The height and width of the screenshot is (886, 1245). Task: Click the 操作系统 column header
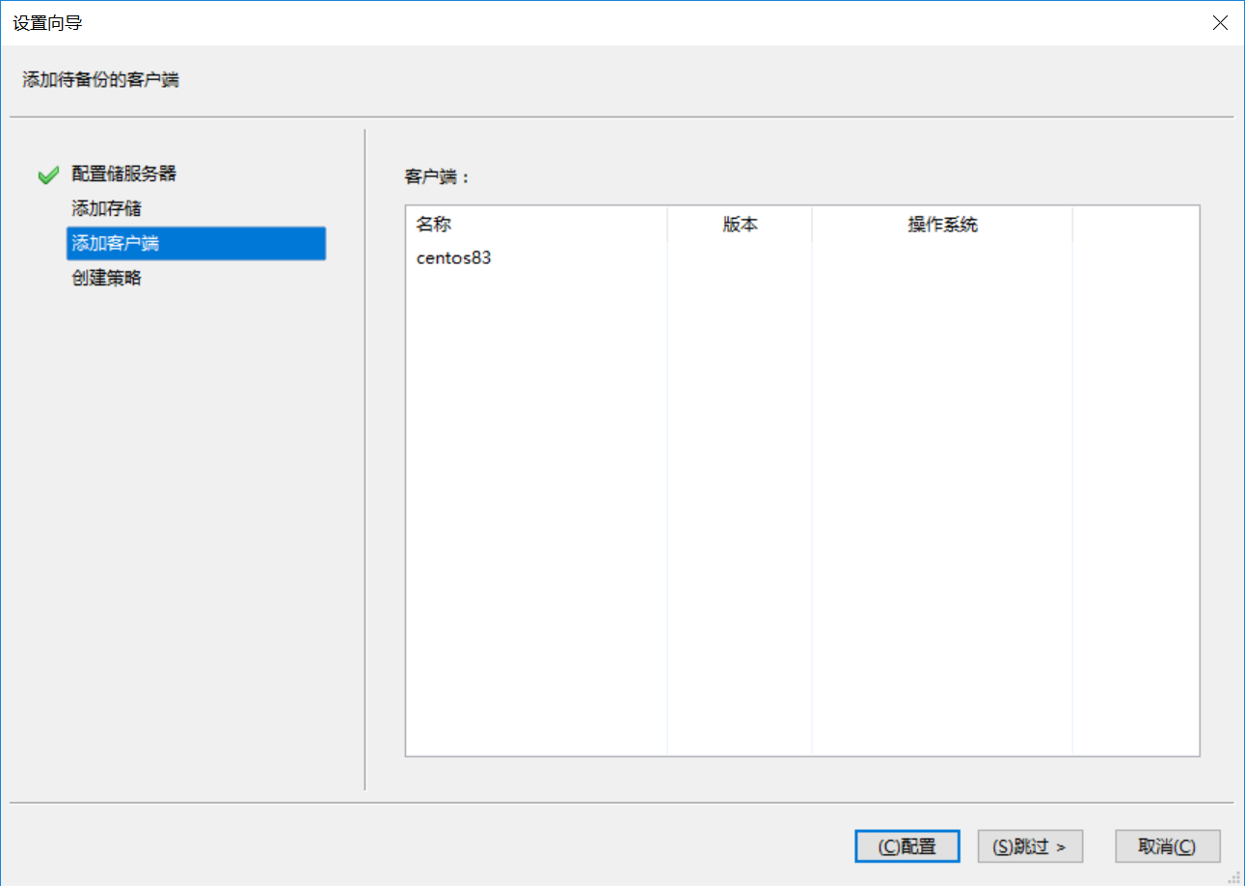click(x=942, y=225)
